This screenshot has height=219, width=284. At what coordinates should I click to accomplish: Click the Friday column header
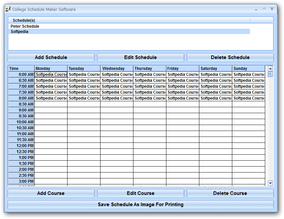[x=183, y=69]
